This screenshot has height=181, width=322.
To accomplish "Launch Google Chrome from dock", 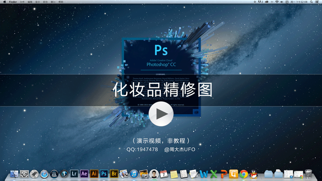I will click(244, 174).
